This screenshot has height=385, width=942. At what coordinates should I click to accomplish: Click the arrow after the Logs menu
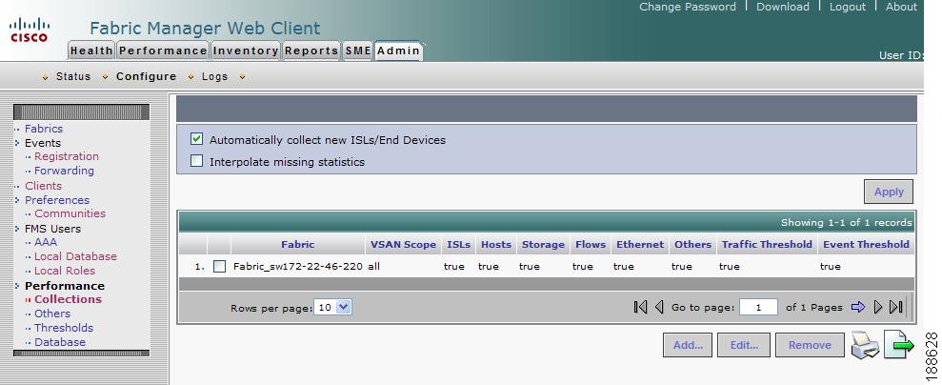[x=242, y=77]
